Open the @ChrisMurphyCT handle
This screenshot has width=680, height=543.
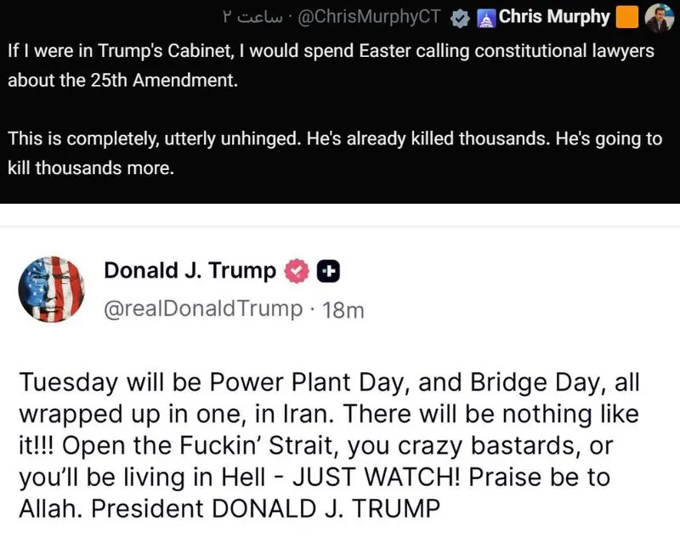(x=371, y=18)
